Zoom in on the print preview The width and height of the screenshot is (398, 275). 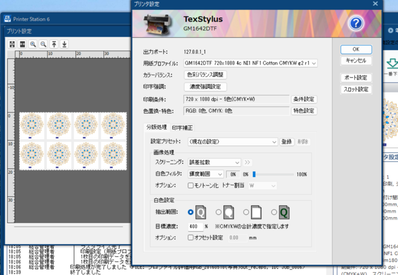pyautogui.click(x=33, y=44)
